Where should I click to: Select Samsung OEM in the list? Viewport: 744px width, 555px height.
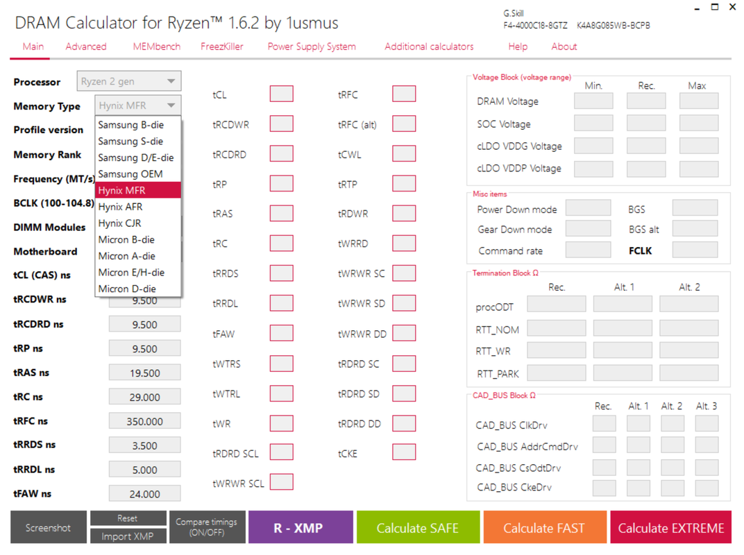point(138,174)
